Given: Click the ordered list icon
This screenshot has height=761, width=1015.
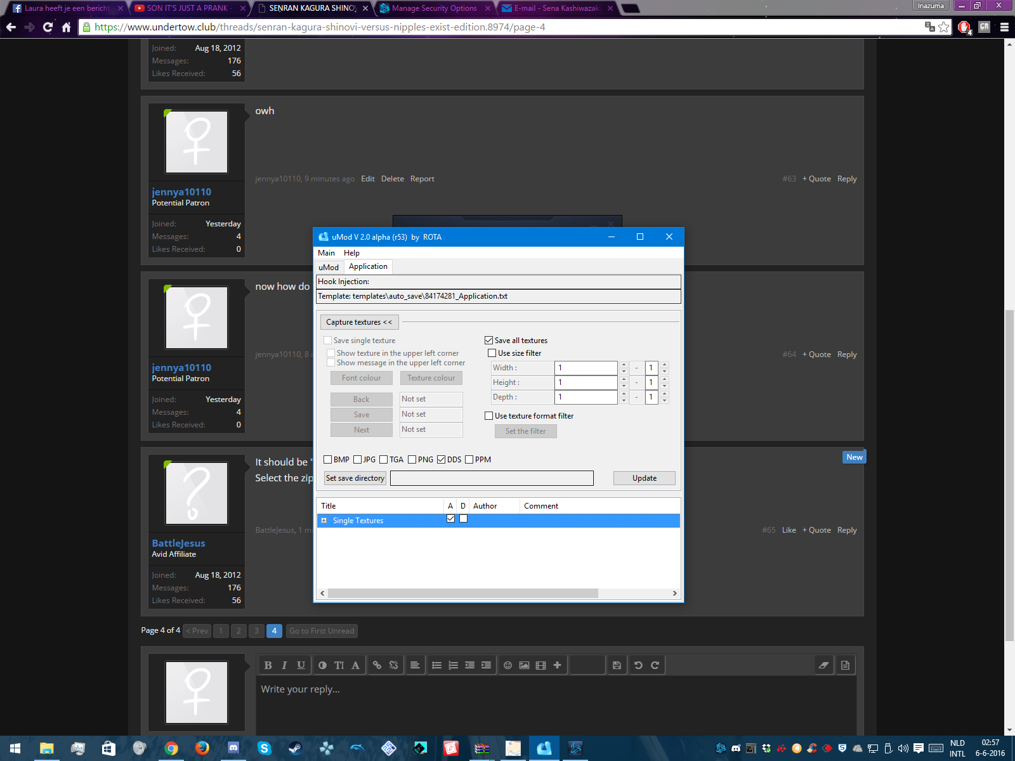Looking at the screenshot, I should pos(453,665).
